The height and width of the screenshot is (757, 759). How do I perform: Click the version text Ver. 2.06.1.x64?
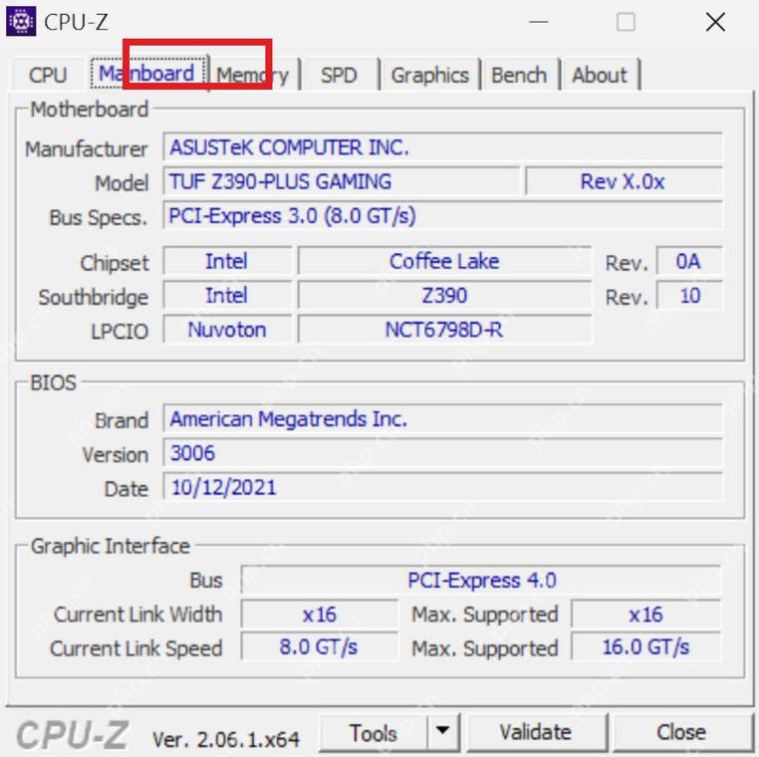pos(226,739)
